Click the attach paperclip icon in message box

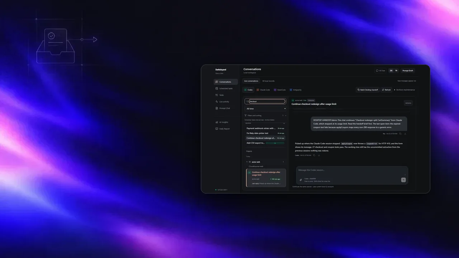coord(301,180)
